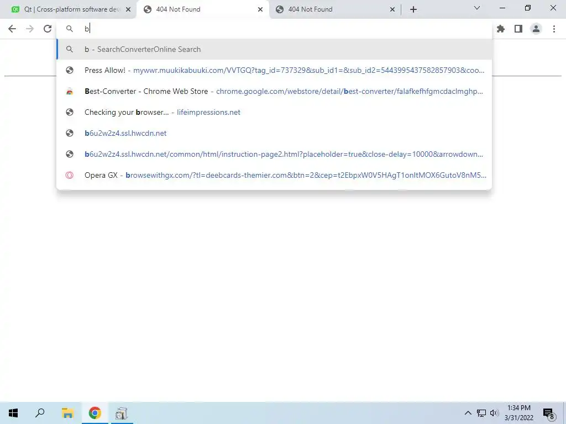Switch to the last 404 Not Found tab

(x=336, y=9)
